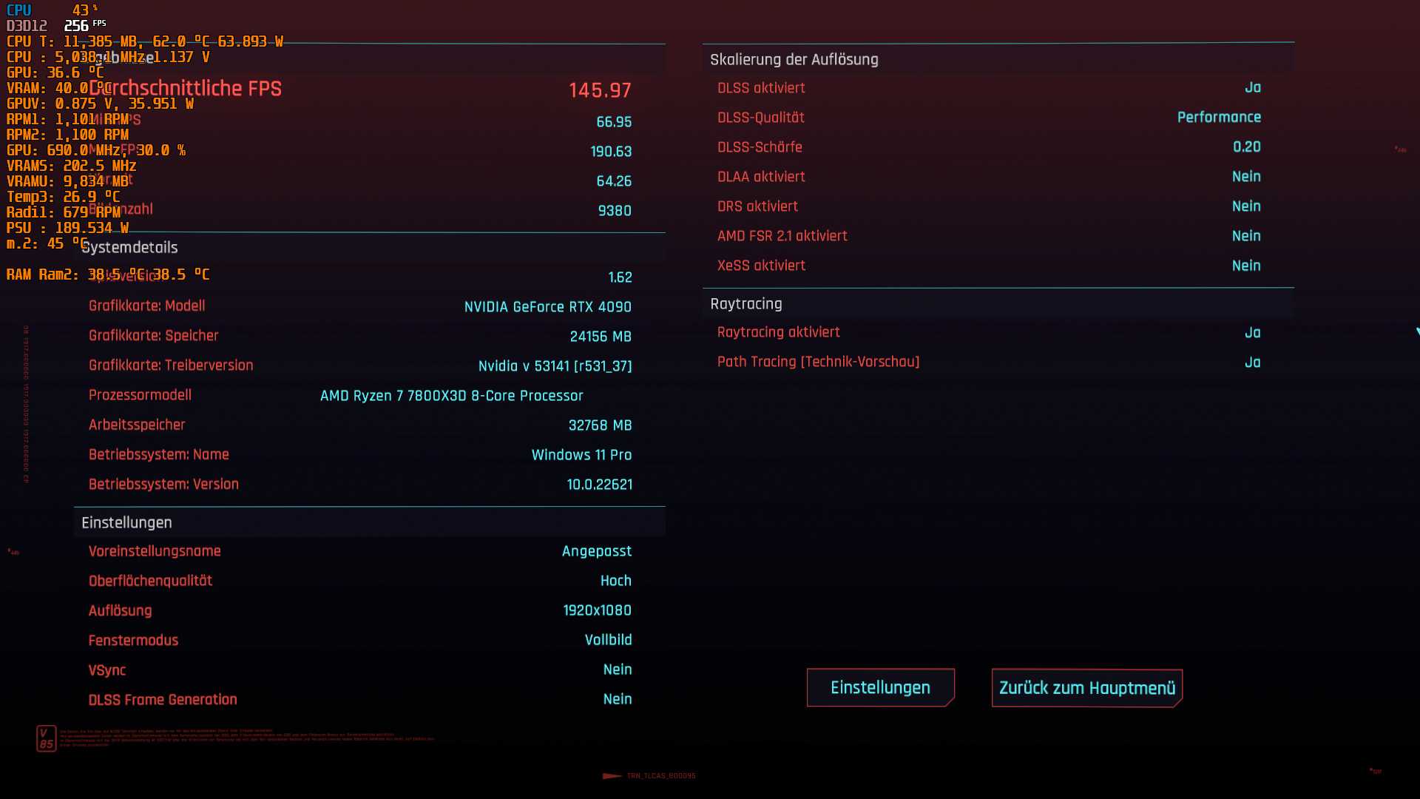This screenshot has width=1420, height=799.
Task: Click the red arrow marker beside TRN_TLCAS_B00095
Action: [x=611, y=777]
